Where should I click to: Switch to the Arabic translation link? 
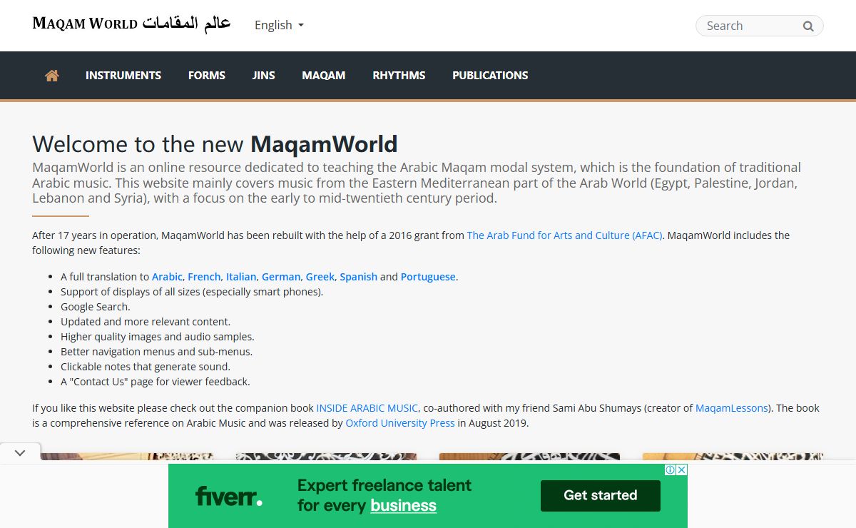click(x=167, y=277)
